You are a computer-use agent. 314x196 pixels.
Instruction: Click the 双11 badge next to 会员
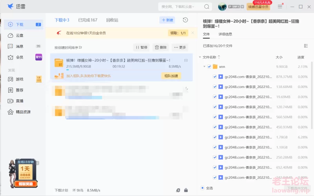pyautogui.click(x=38, y=57)
